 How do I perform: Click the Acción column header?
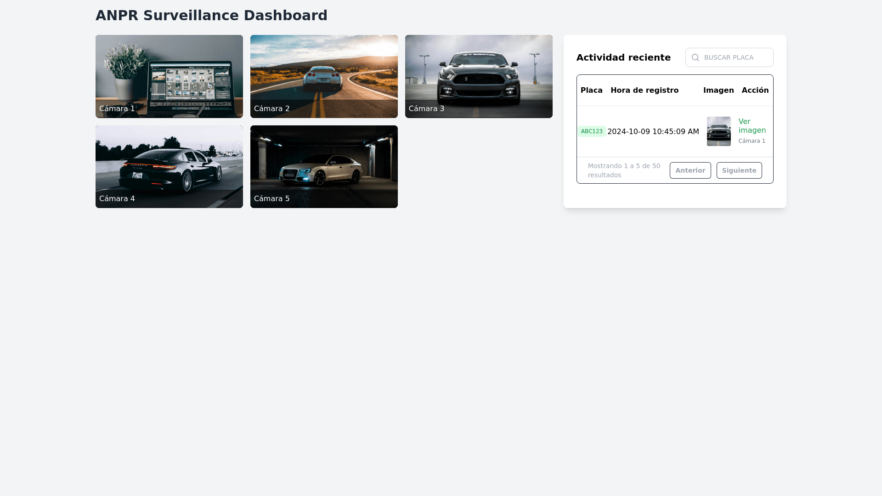click(755, 90)
